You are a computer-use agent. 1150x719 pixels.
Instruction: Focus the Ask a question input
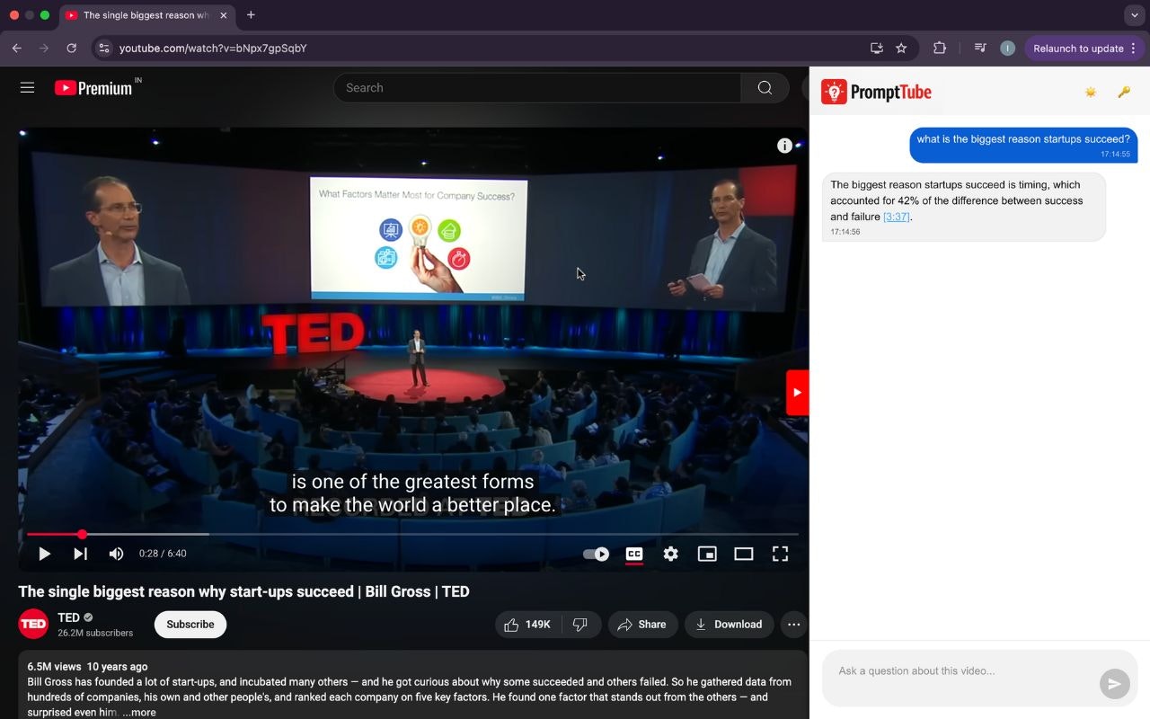(961, 671)
